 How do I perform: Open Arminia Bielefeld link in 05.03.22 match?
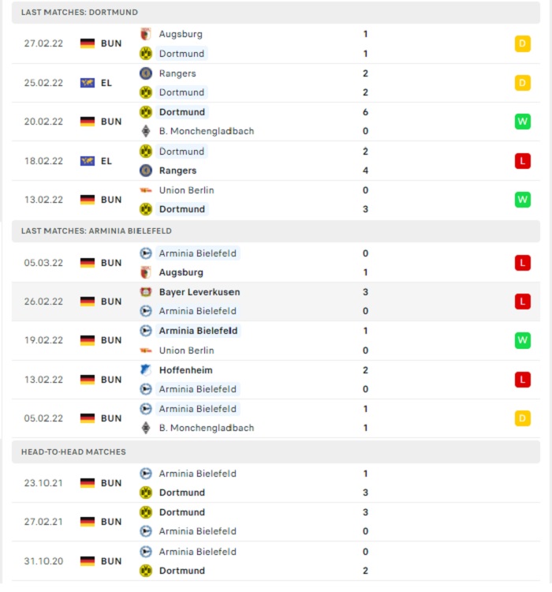[198, 253]
